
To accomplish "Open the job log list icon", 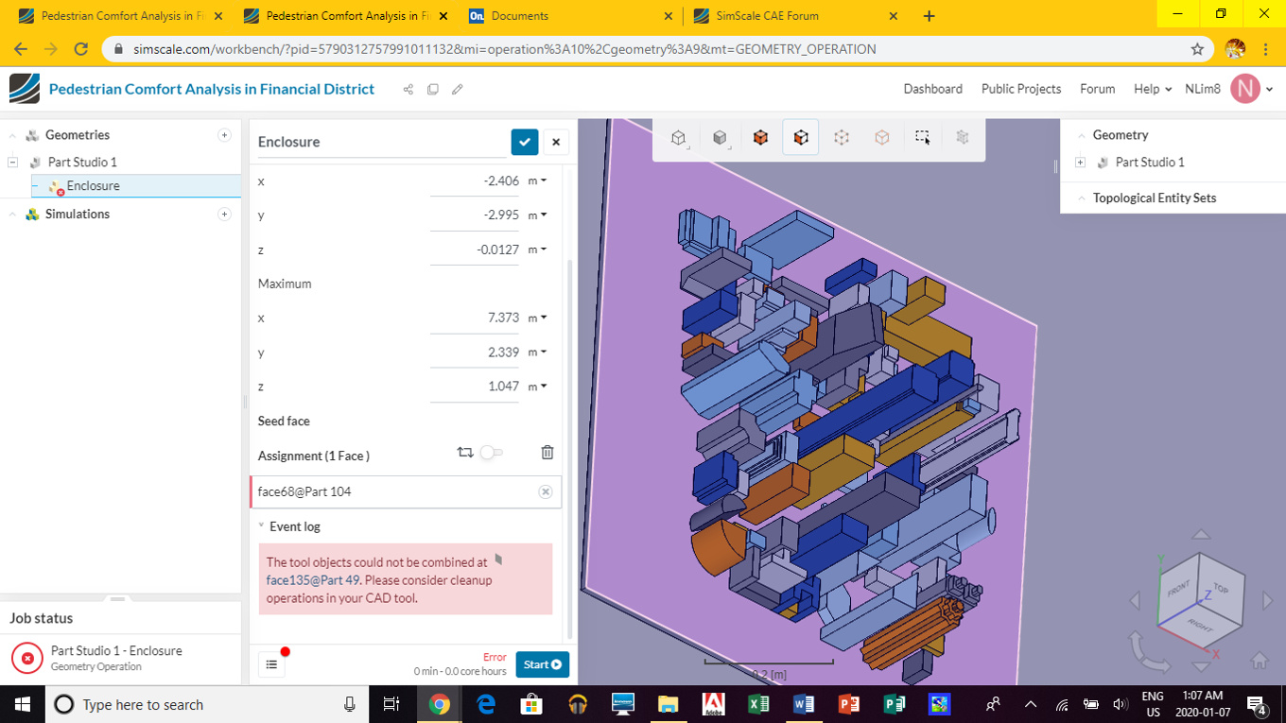I will (271, 664).
